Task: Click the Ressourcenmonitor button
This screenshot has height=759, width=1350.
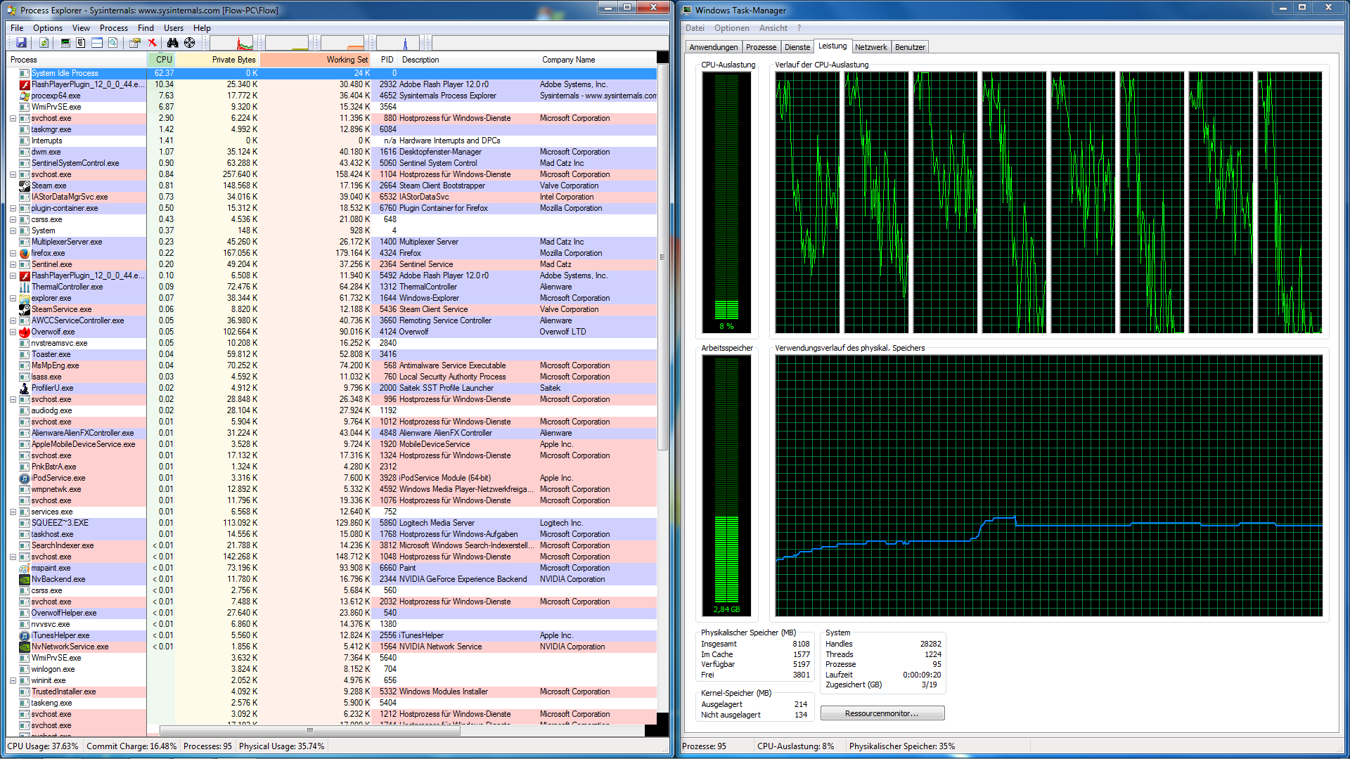Action: (882, 713)
